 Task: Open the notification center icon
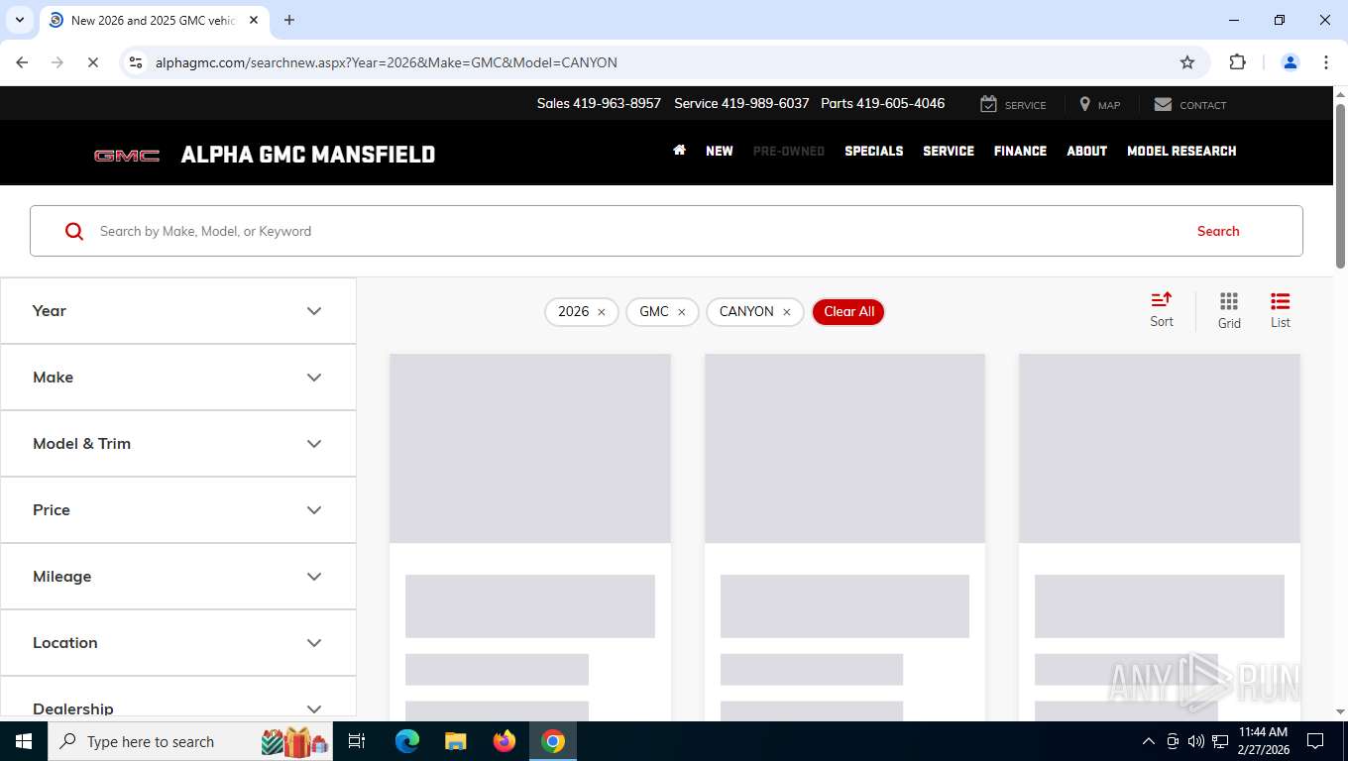(1315, 741)
